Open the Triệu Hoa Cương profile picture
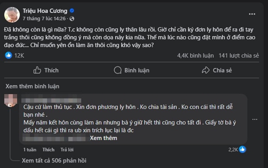268x168 pixels. coord(13,14)
